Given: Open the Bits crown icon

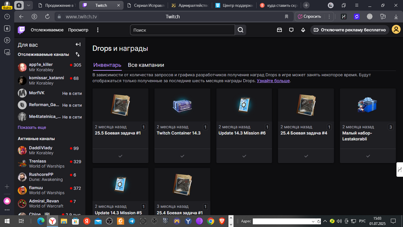Looking at the screenshot, I should coord(303,30).
